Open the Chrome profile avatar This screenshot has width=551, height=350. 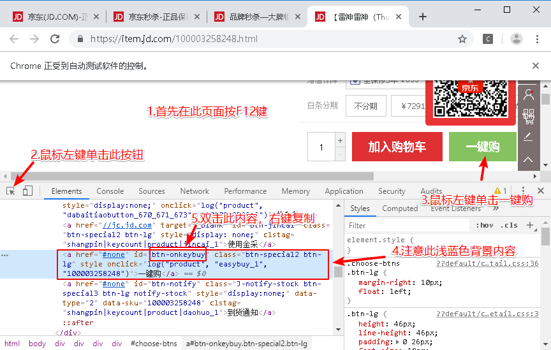point(516,39)
